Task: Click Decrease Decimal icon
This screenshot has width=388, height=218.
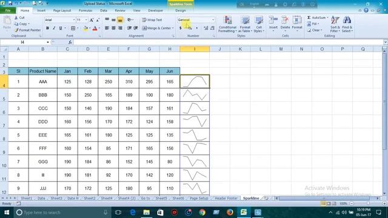Action: pos(212,28)
